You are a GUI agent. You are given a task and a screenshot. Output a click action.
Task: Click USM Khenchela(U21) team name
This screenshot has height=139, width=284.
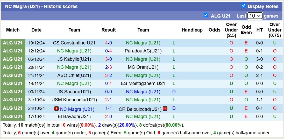[x=74, y=100]
